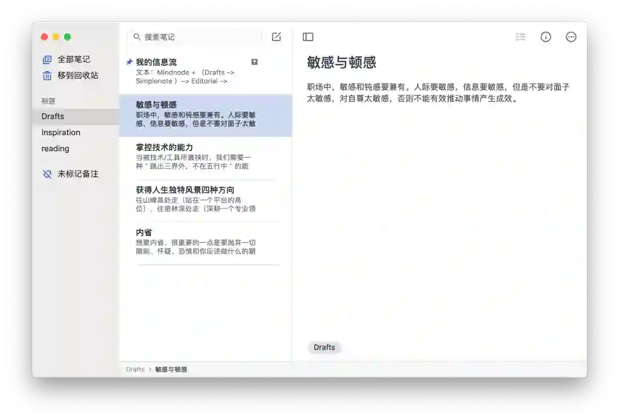Open the more actions ellipsis menu
The width and height of the screenshot is (619, 420).
(x=571, y=37)
